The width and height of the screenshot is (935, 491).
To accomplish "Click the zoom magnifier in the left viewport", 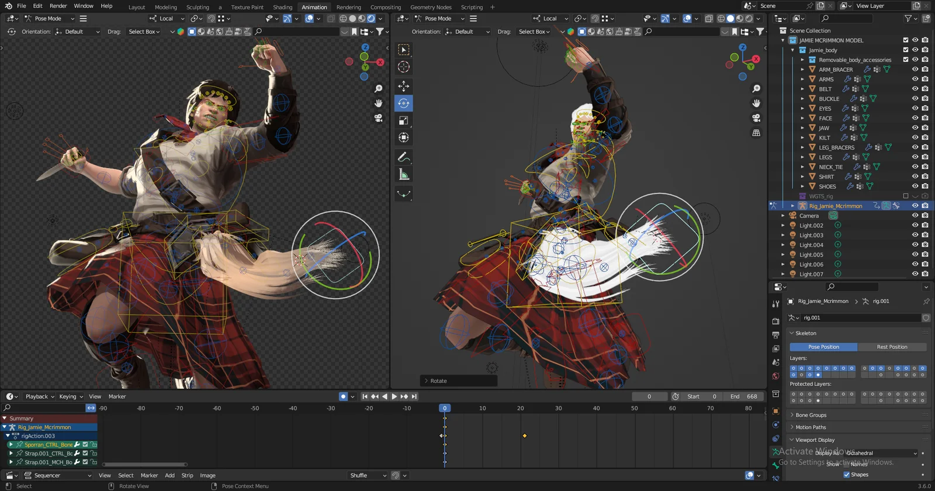I will coord(379,89).
